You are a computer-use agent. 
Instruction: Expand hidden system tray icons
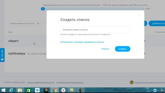pos(159,90)
